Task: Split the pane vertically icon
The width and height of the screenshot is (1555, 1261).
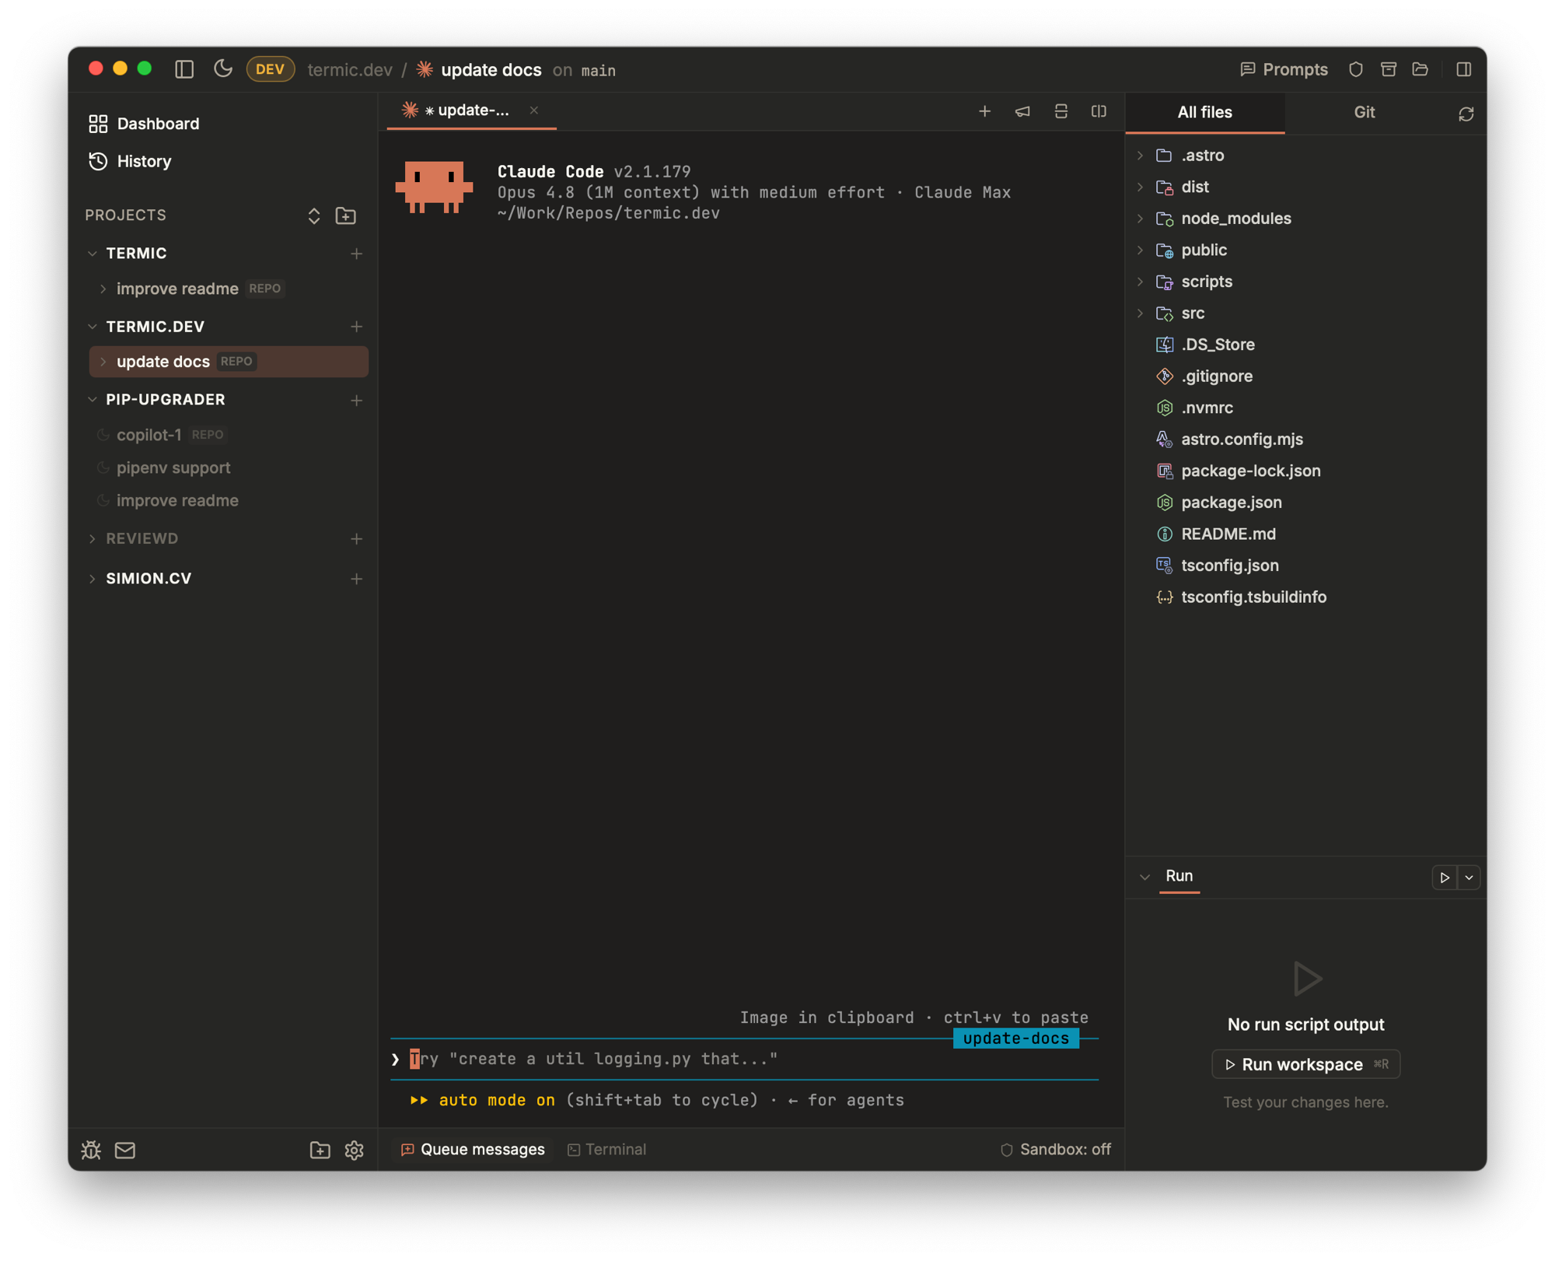Action: pyautogui.click(x=1099, y=111)
